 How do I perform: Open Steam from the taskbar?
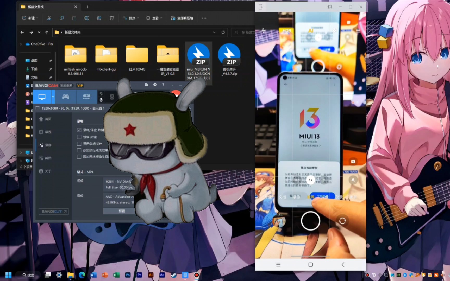pyautogui.click(x=174, y=275)
